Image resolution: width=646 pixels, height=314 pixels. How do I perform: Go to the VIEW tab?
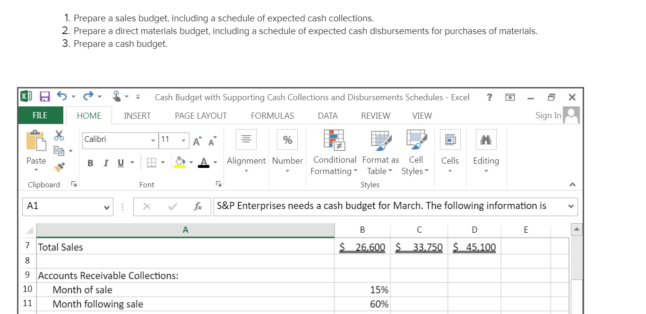(422, 116)
